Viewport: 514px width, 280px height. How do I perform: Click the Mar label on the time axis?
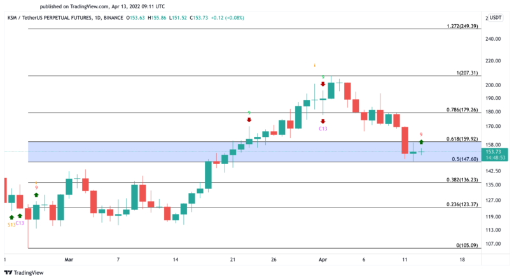(x=69, y=260)
